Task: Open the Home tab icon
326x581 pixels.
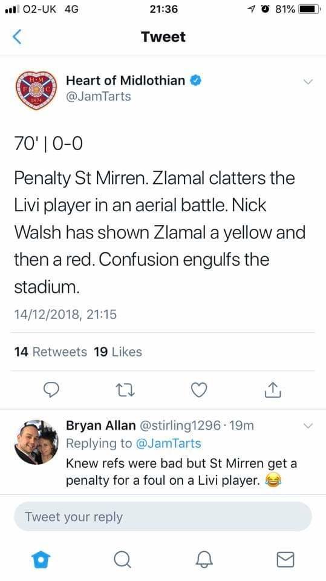Action: tap(41, 559)
